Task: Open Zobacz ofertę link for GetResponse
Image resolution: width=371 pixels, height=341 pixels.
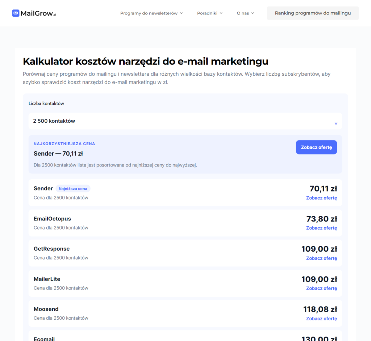Action: tap(321, 258)
